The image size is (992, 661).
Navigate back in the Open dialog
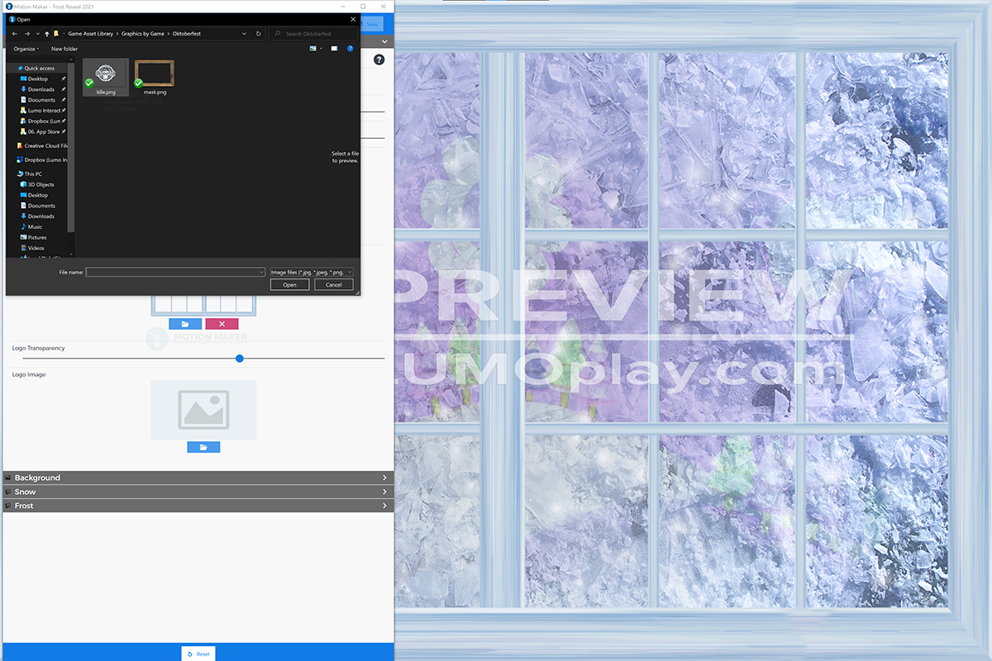15,34
